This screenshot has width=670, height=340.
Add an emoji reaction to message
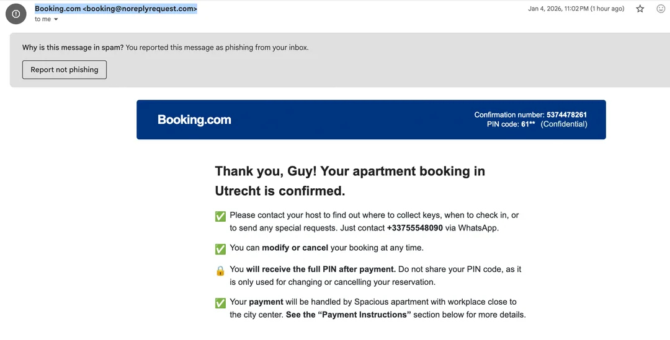[661, 9]
